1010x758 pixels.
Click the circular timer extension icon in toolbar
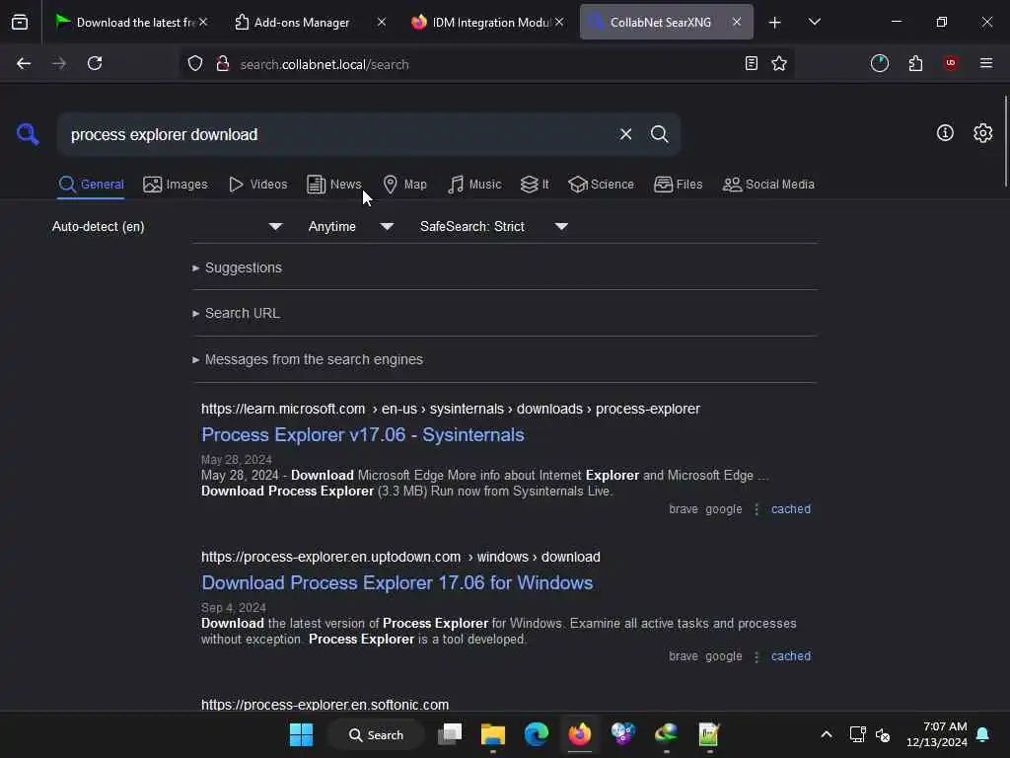[880, 63]
